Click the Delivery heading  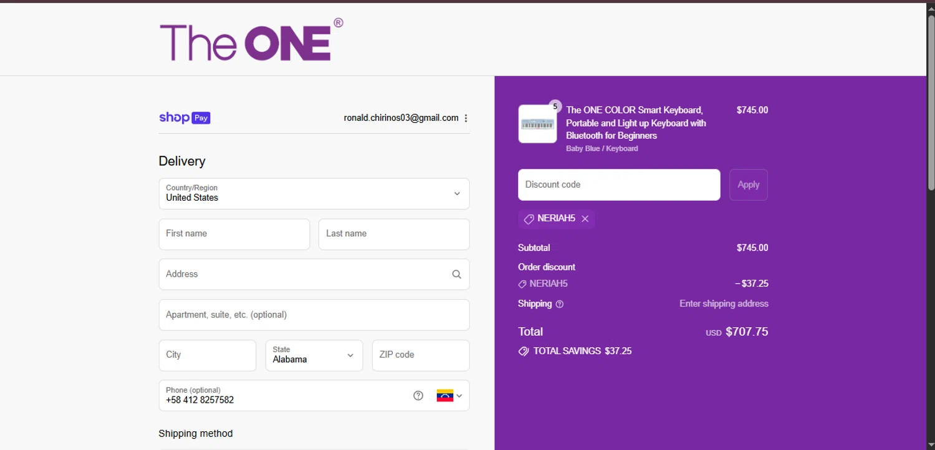[182, 161]
